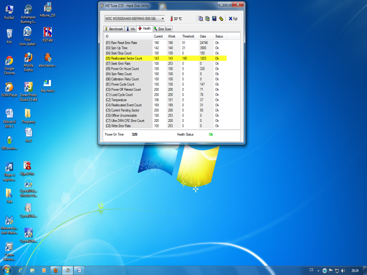The height and width of the screenshot is (275, 367).
Task: Select the HijackThis desktop icon
Action: click(27, 168)
